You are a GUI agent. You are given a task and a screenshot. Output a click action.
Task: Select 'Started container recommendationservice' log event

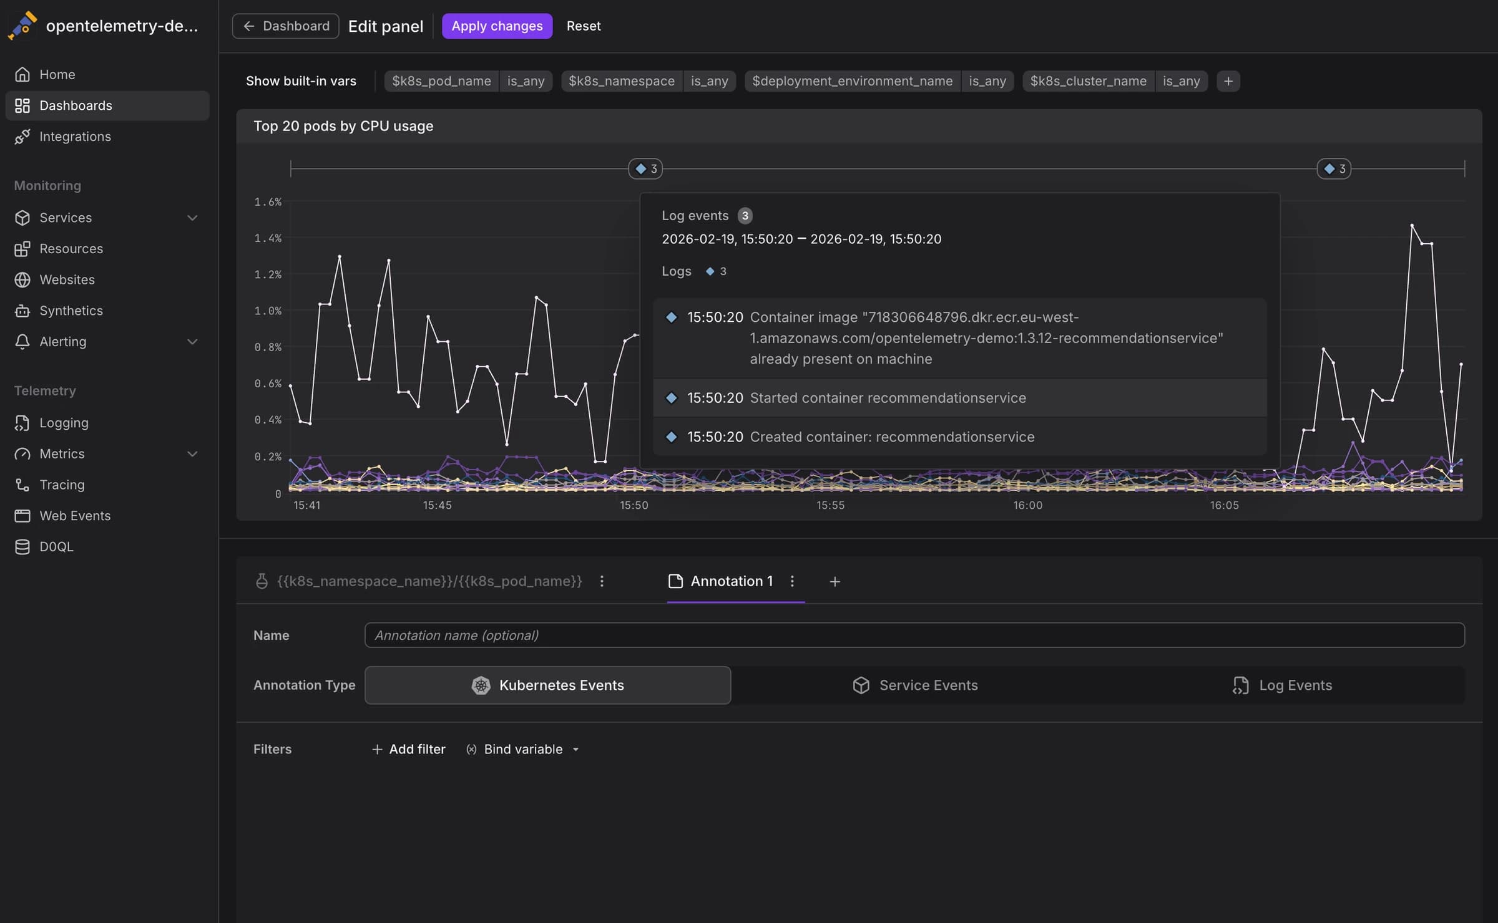pyautogui.click(x=960, y=398)
